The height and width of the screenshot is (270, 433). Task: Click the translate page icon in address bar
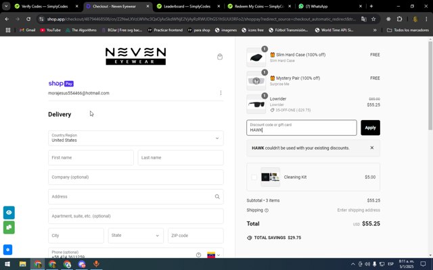[x=364, y=19]
